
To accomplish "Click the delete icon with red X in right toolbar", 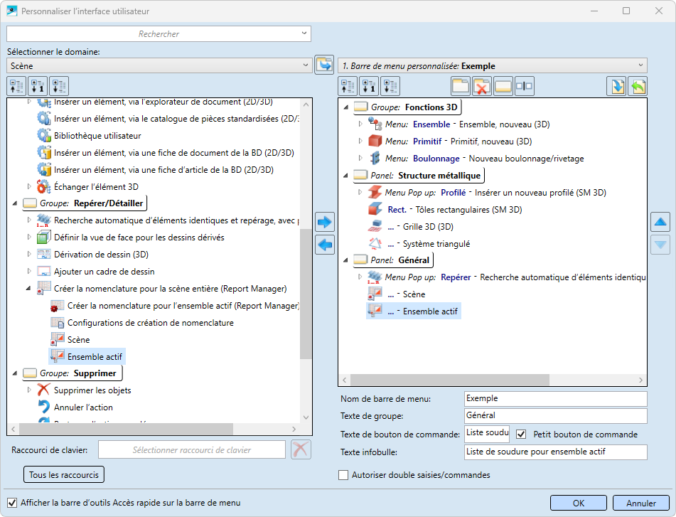I will (482, 87).
